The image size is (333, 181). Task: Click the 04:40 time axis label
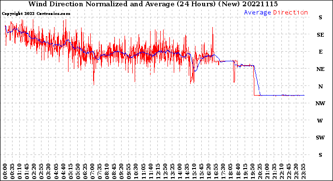click(63, 171)
